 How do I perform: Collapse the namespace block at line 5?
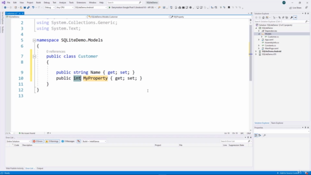click(x=35, y=40)
